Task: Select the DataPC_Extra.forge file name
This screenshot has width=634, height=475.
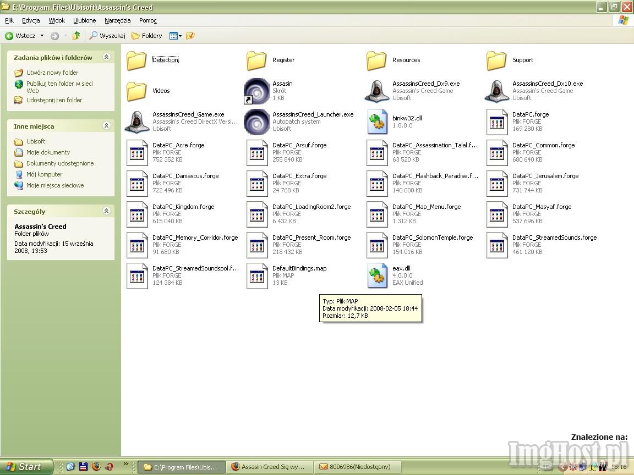Action: 299,176
